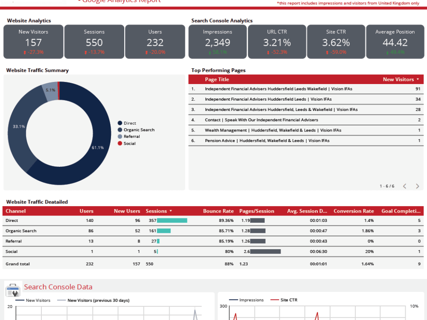
Task: Click the Social legend red dot
Action: (120, 143)
